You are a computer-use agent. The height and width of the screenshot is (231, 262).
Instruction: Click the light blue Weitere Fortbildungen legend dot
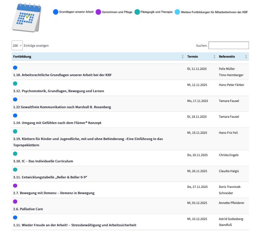point(177,12)
